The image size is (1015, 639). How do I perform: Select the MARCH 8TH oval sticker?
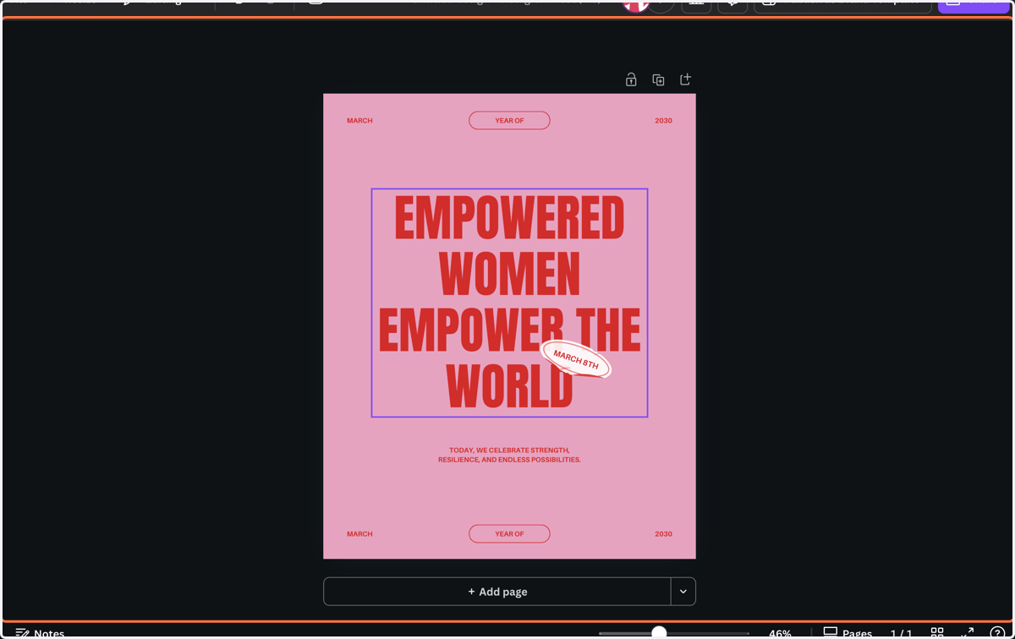tap(576, 359)
